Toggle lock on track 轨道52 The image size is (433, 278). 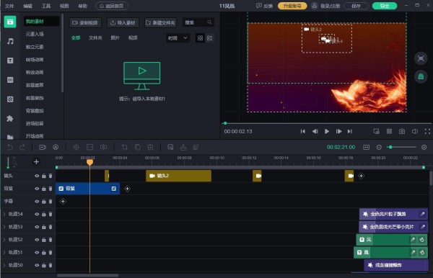[x=44, y=240]
